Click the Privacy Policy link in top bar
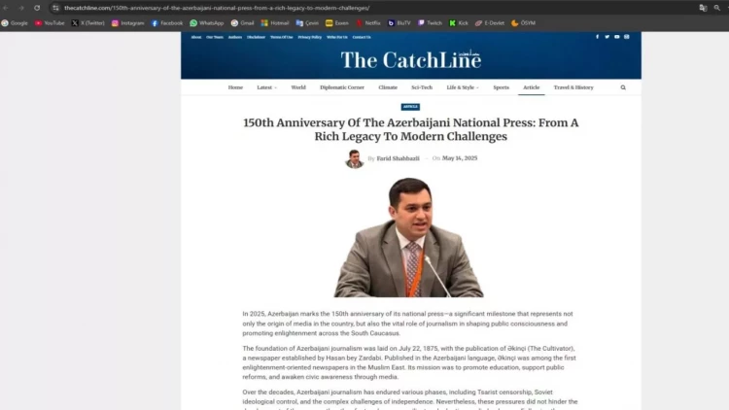The height and width of the screenshot is (410, 729). coord(310,37)
